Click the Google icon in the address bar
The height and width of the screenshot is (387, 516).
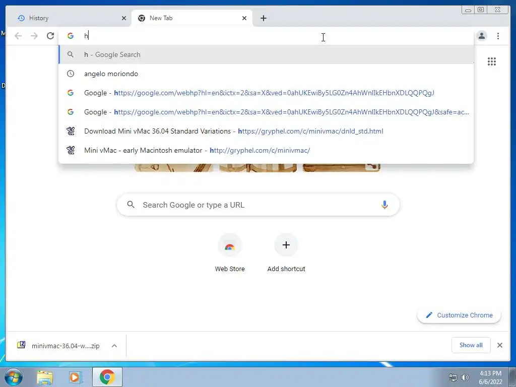point(71,36)
